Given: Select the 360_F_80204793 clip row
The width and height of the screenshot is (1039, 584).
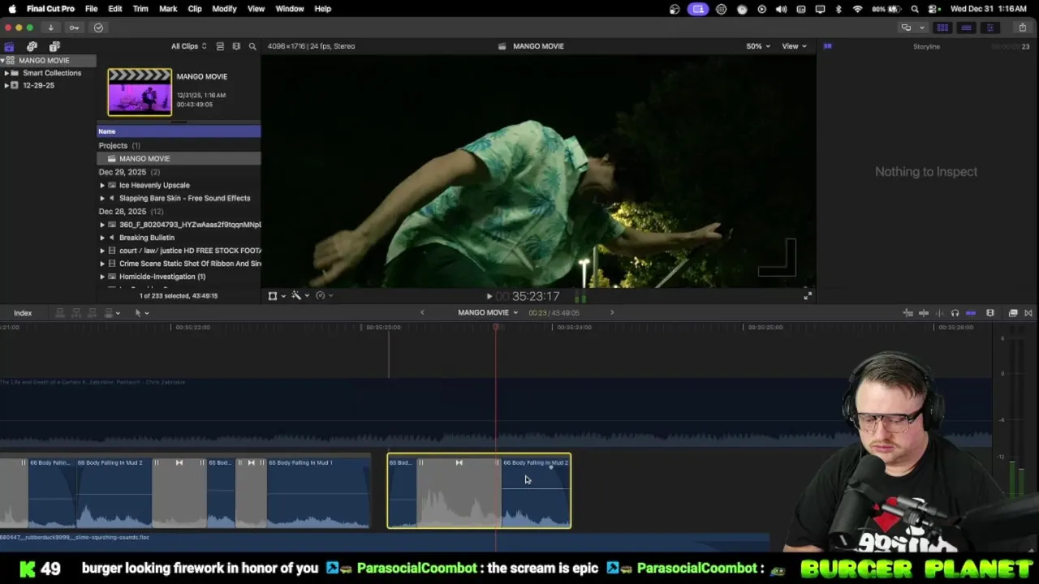Looking at the screenshot, I should pyautogui.click(x=179, y=225).
